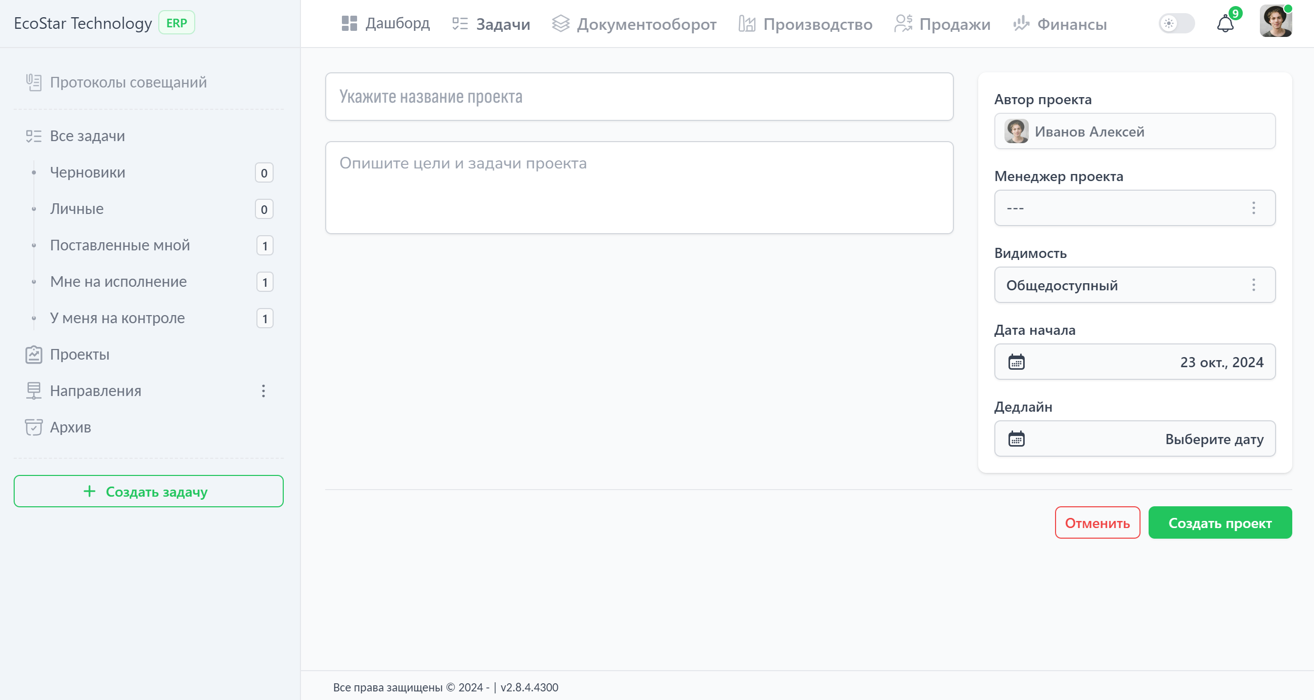Click the Продажи sales icon
Image resolution: width=1314 pixels, height=700 pixels.
(903, 23)
